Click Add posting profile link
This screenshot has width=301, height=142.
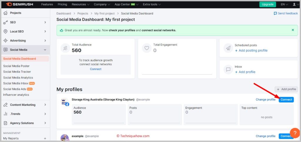click(251, 51)
